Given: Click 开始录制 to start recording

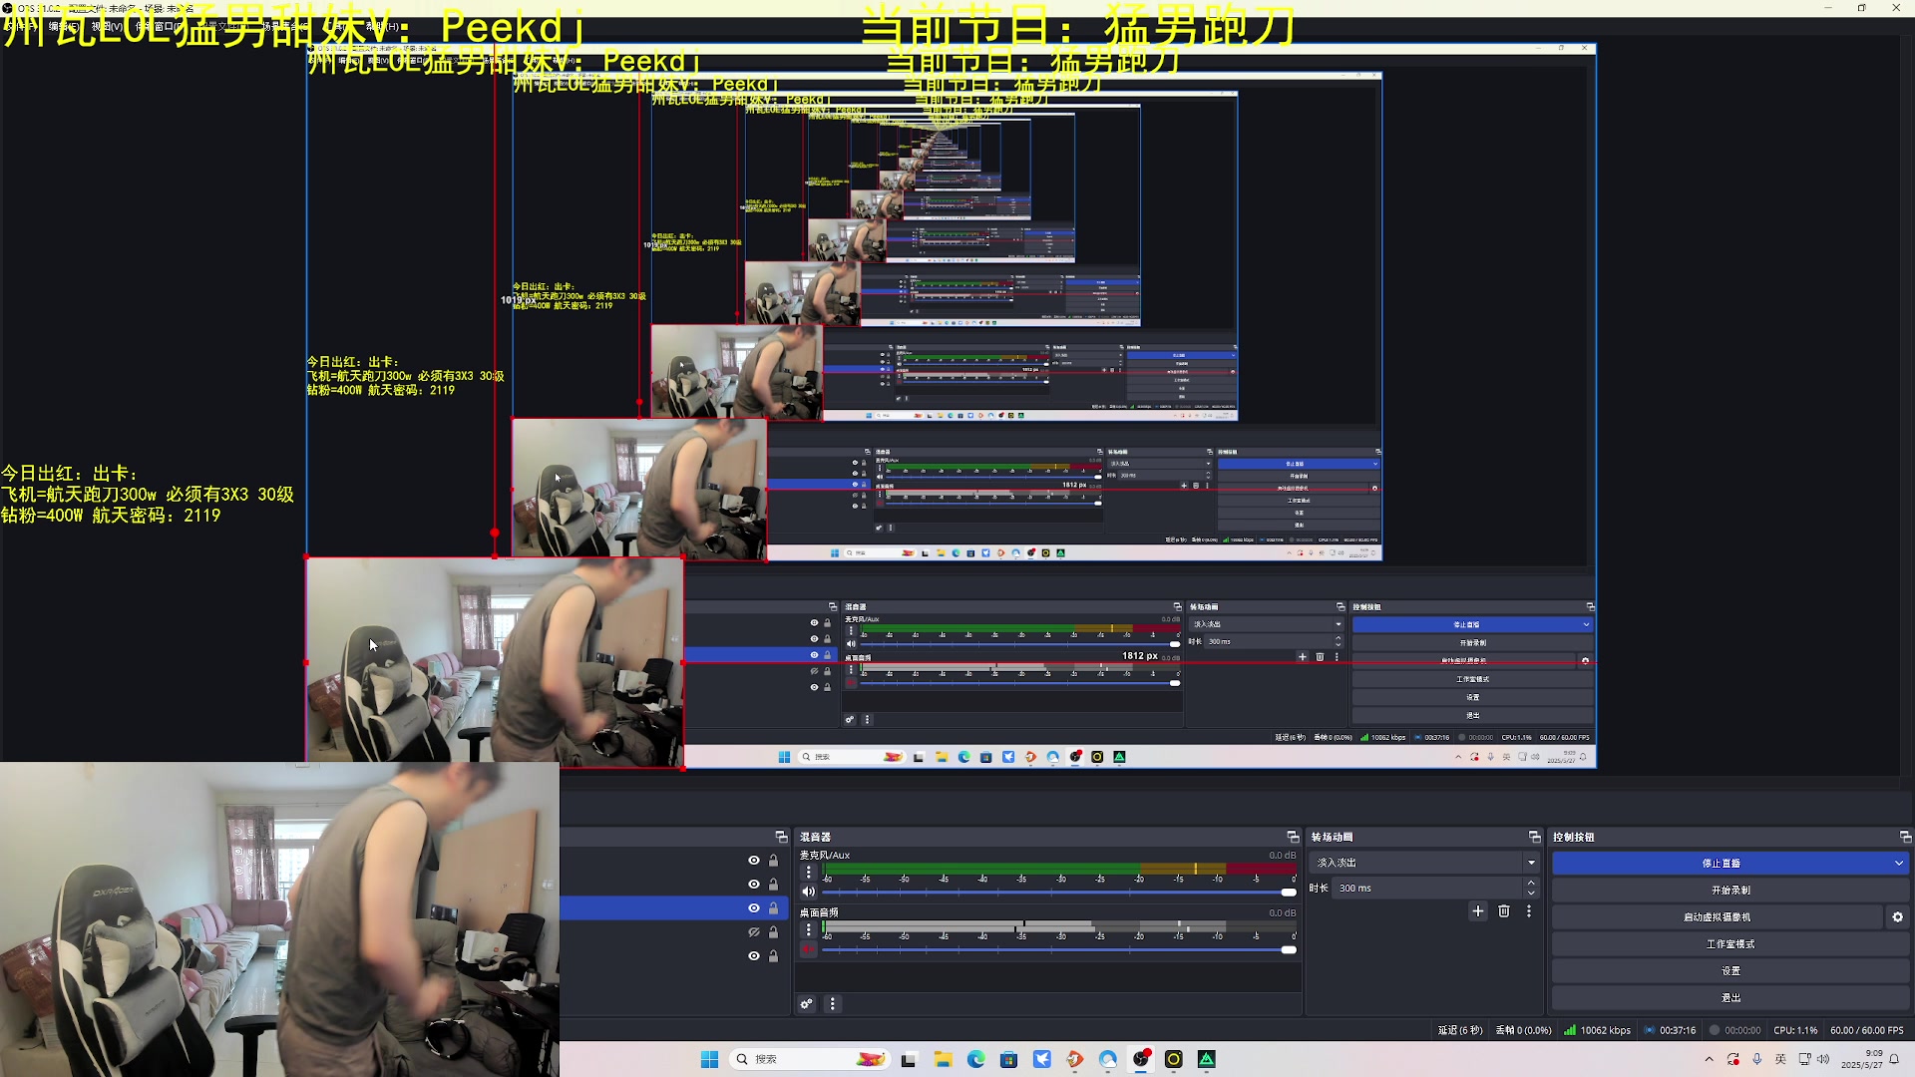Looking at the screenshot, I should click(x=1730, y=891).
